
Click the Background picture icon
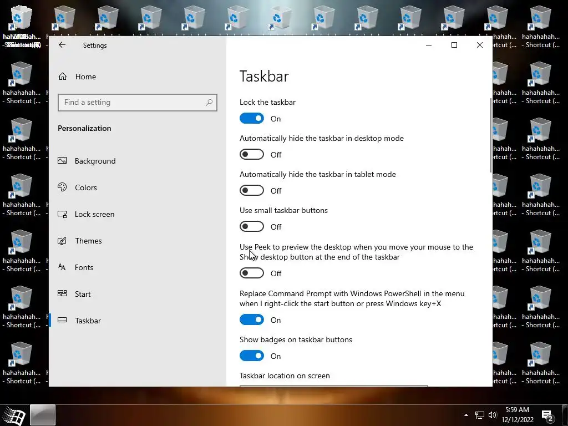tap(62, 160)
